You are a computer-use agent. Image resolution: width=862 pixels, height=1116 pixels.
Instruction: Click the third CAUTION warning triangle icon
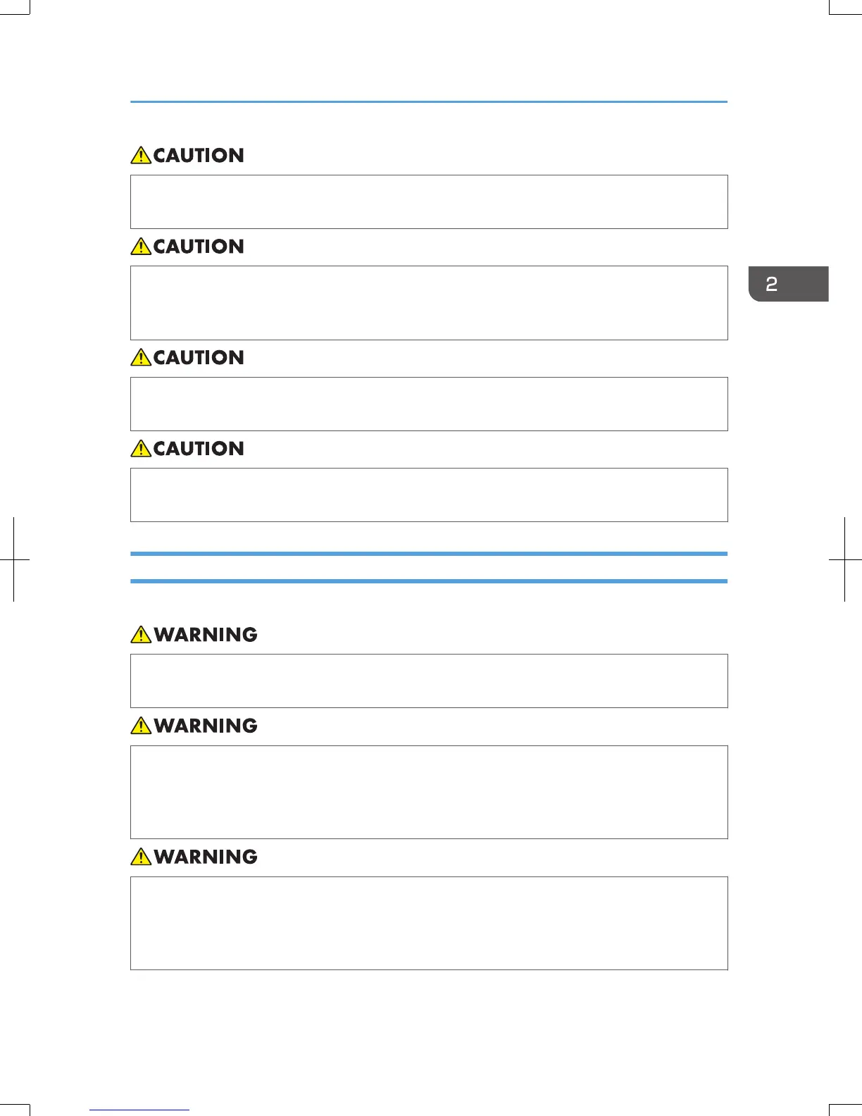[141, 357]
